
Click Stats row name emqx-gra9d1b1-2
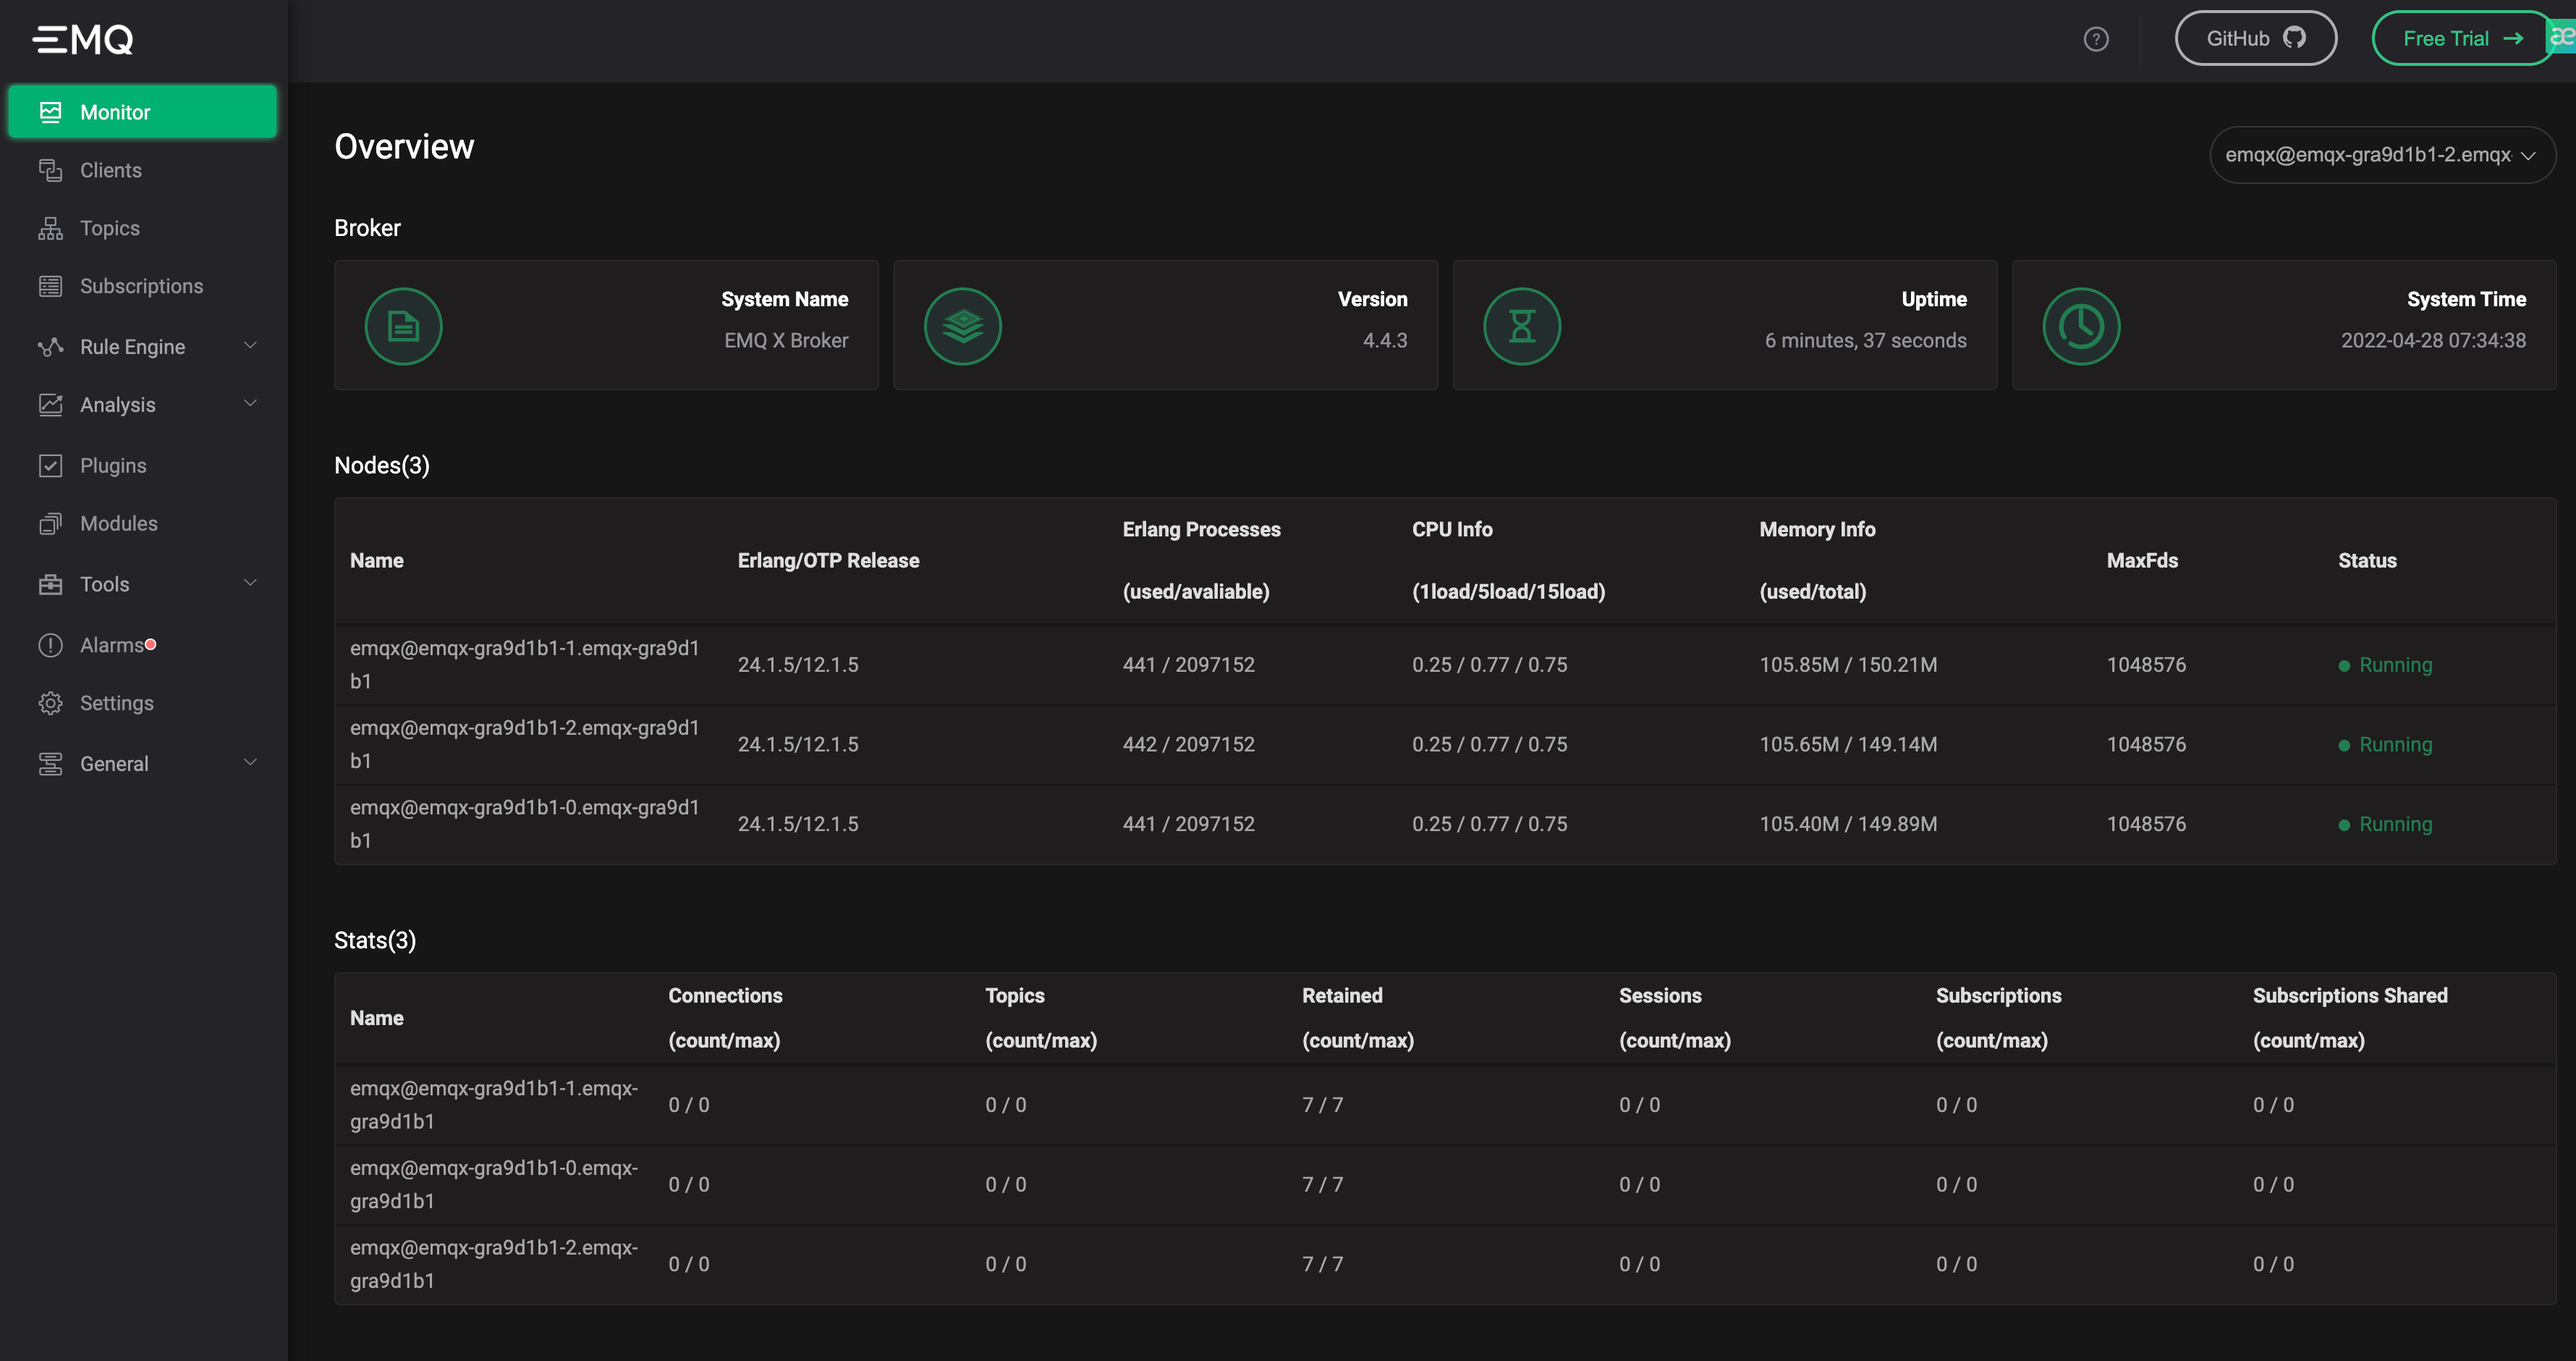pos(494,1264)
